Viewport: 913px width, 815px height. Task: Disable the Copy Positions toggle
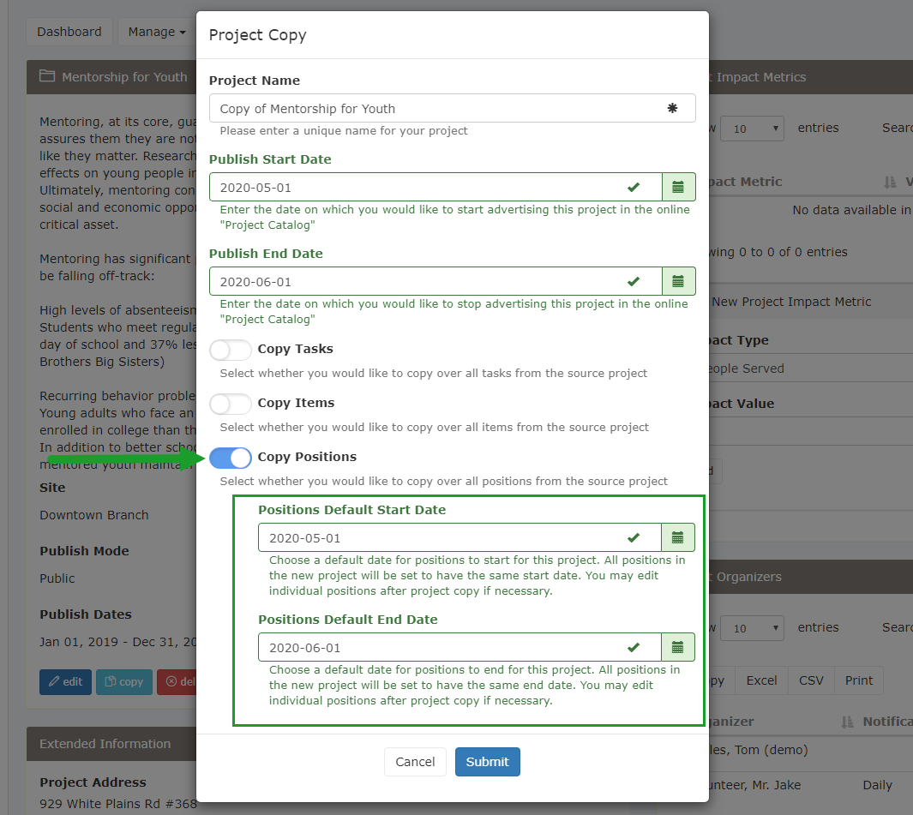[x=230, y=457]
